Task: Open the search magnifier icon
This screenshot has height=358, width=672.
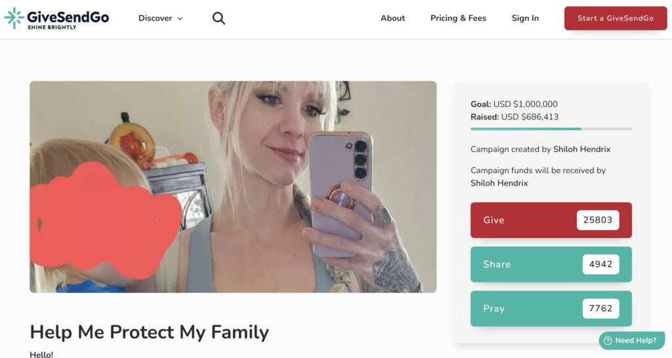Action: 219,18
